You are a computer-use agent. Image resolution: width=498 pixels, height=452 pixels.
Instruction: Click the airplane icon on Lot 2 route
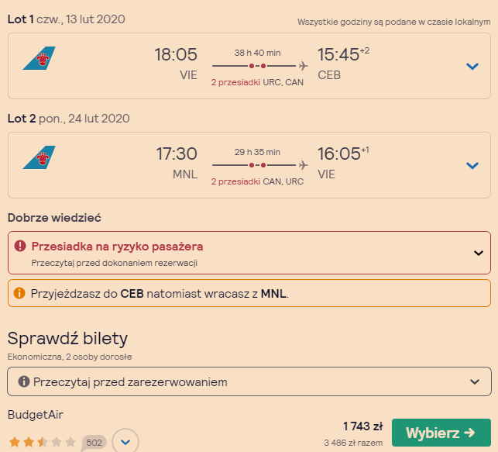(304, 165)
